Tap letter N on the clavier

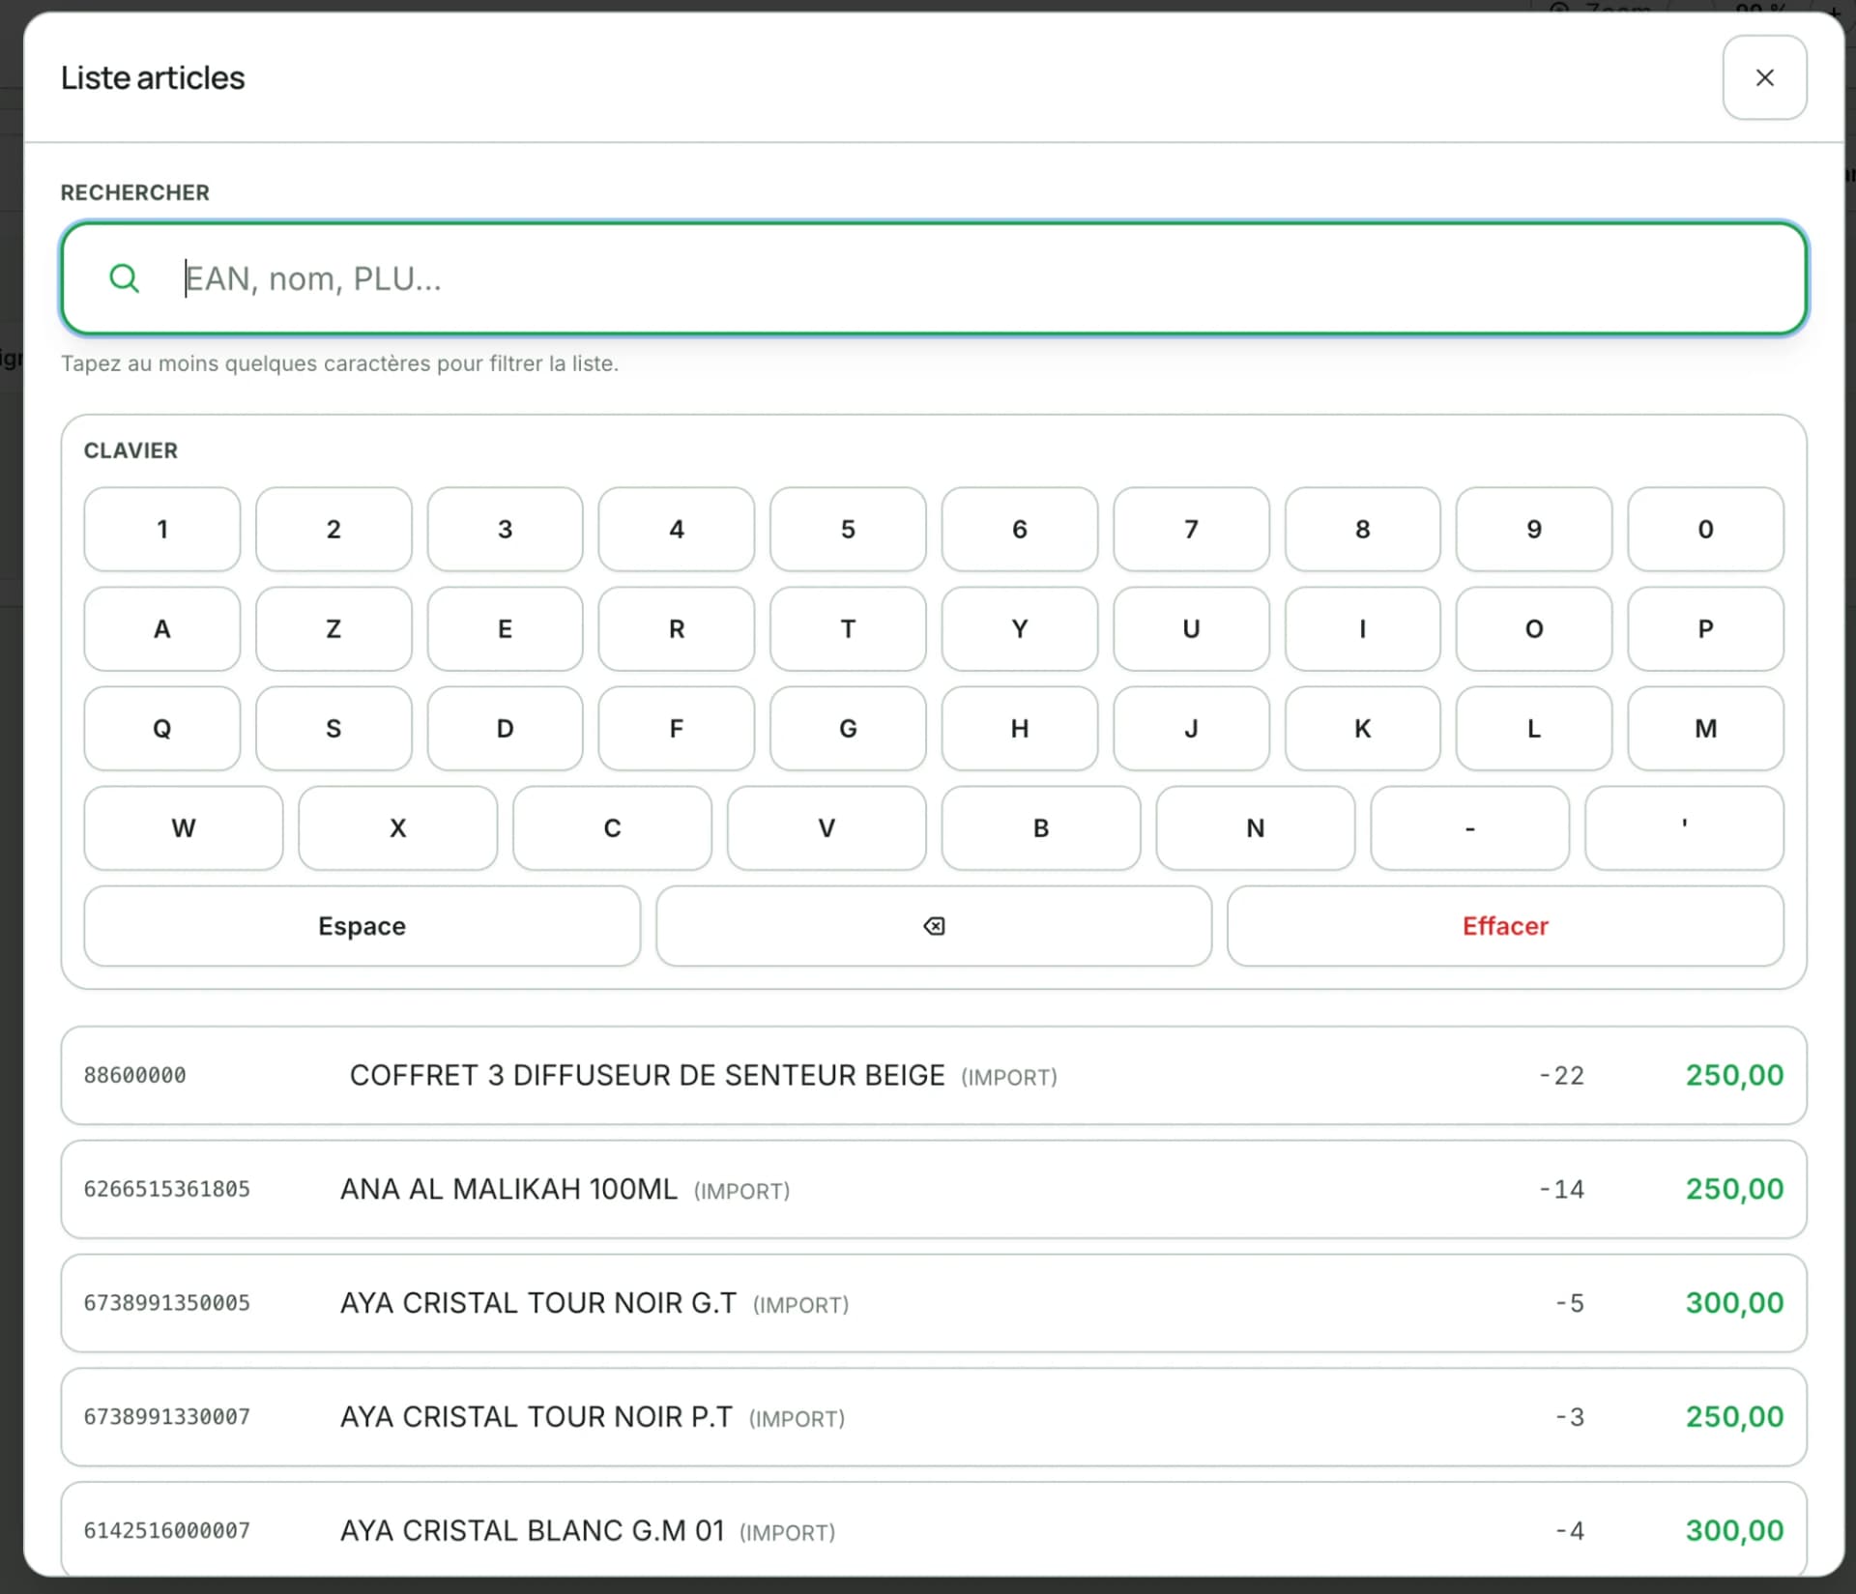[x=1256, y=828]
